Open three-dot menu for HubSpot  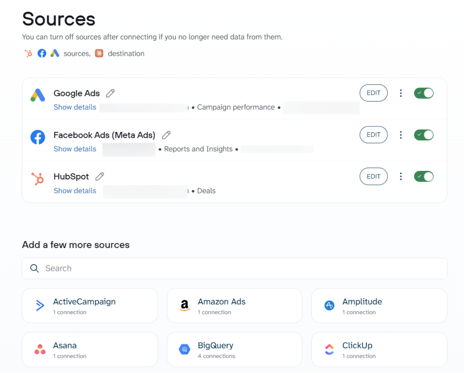coord(401,176)
